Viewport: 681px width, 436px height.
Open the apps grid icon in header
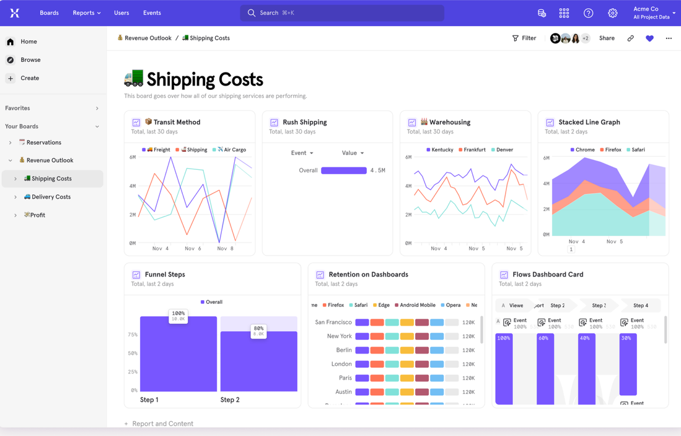click(x=564, y=13)
